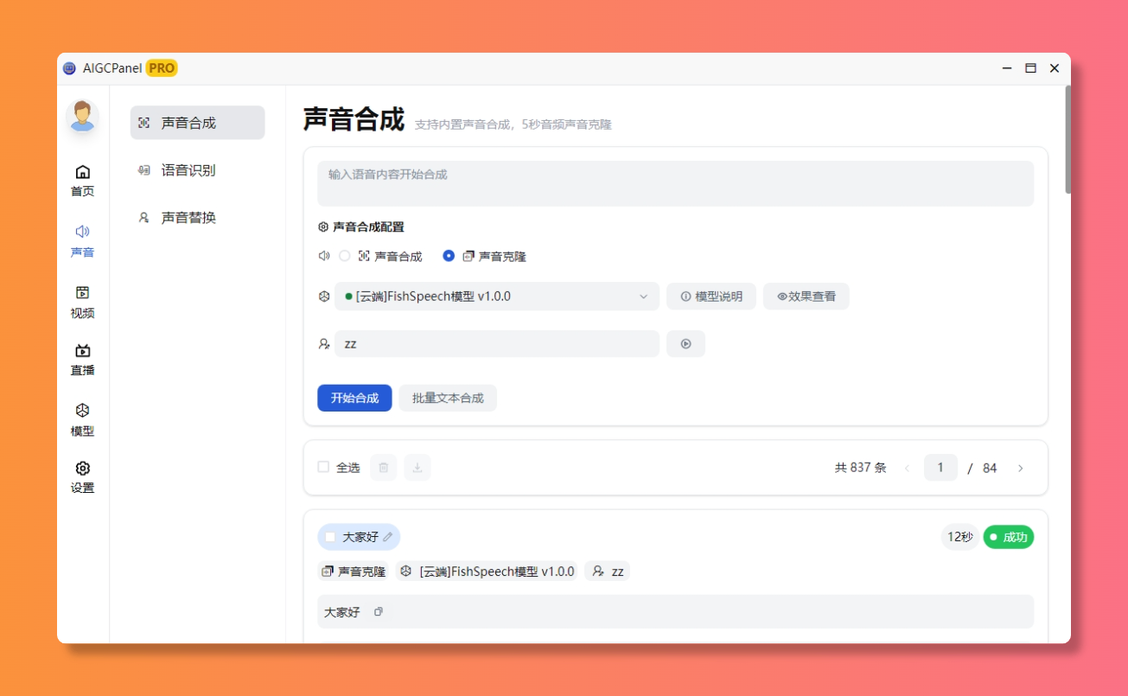The image size is (1128, 696).
Task: Click the trash delete icon
Action: pyautogui.click(x=384, y=468)
